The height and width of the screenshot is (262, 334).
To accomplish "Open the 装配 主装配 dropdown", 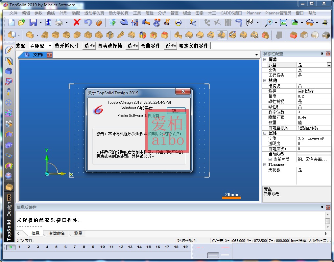I will (50, 46).
